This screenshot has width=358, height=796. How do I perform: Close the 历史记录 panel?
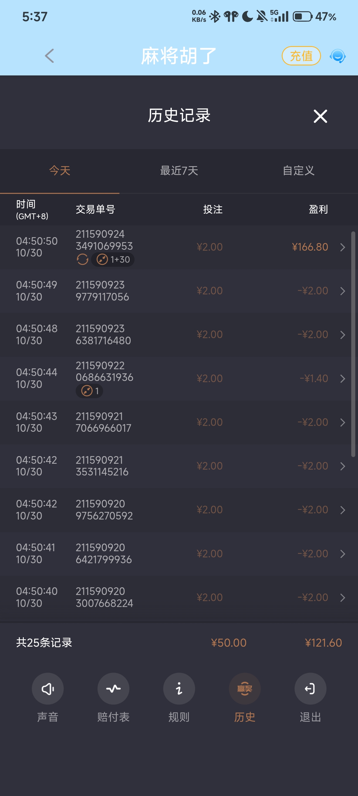click(320, 116)
